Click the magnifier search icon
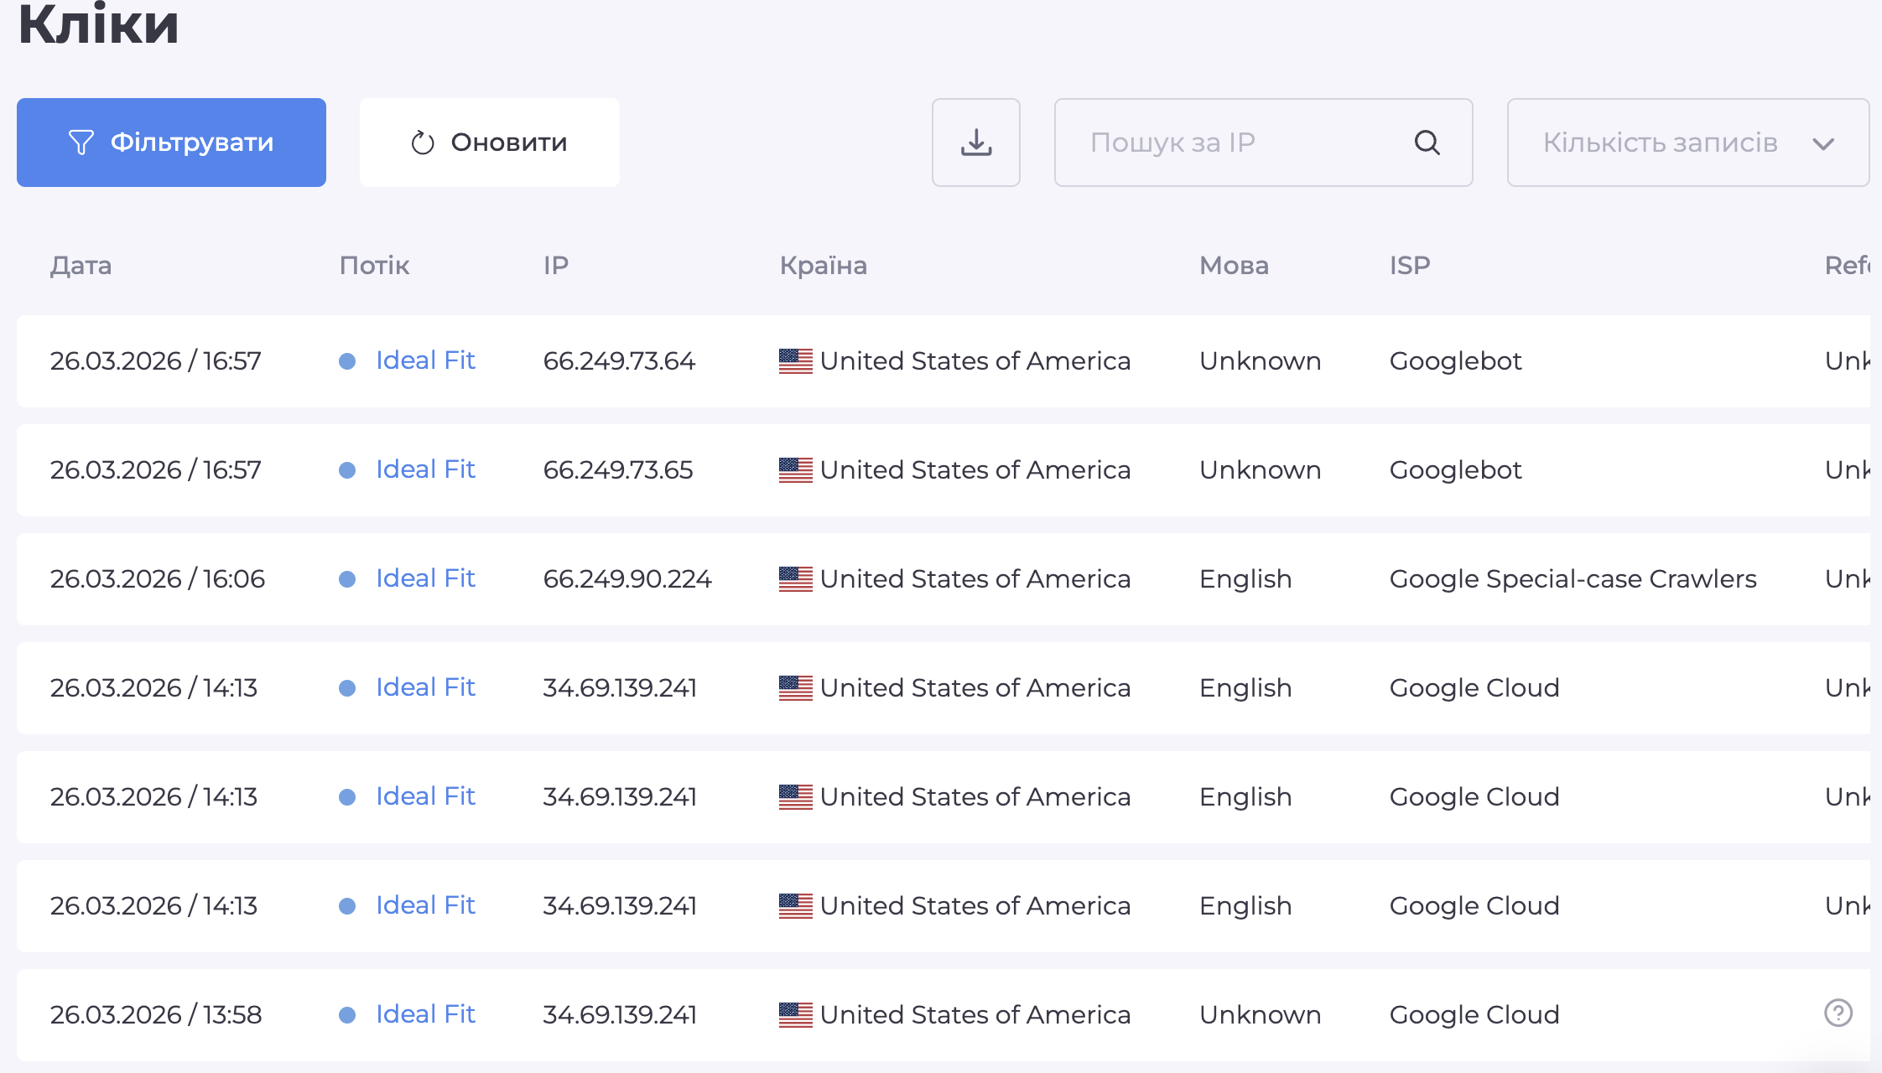The width and height of the screenshot is (1882, 1073). click(x=1427, y=143)
